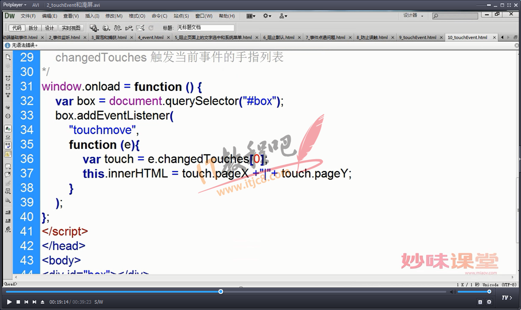Click the Dreamweaver search magnifier icon
The height and width of the screenshot is (310, 521).
coord(436,16)
